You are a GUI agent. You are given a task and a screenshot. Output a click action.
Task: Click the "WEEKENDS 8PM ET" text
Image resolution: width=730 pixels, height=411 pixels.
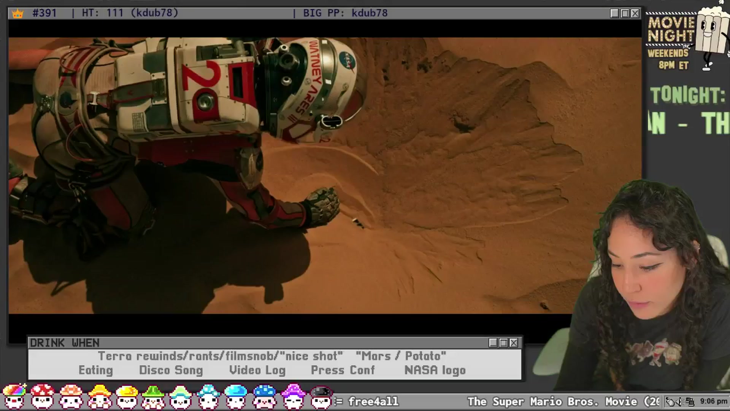pos(668,59)
